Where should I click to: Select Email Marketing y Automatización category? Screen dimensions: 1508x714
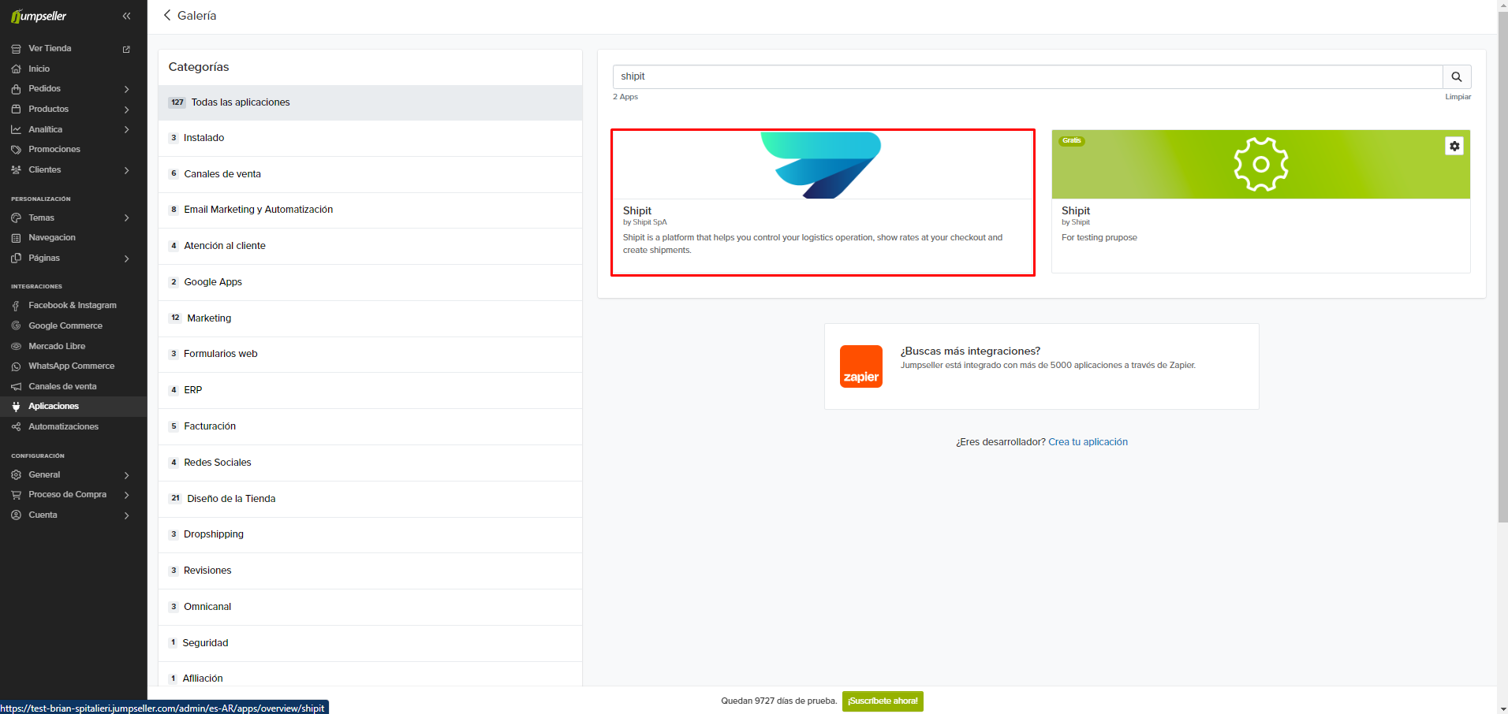click(x=370, y=210)
